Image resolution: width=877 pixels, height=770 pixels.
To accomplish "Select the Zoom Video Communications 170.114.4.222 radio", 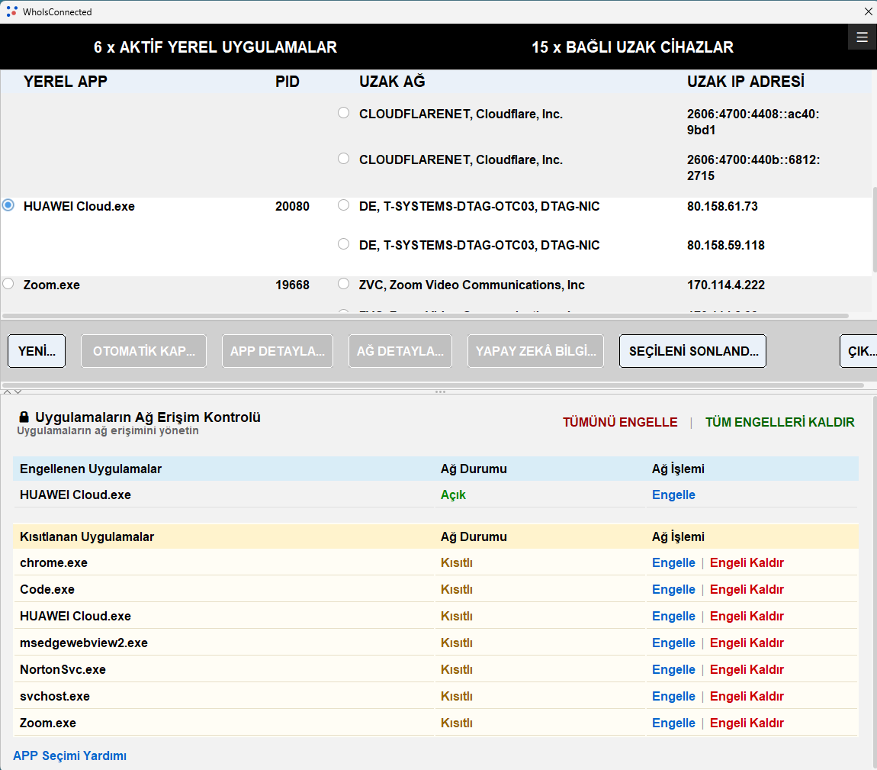I will [x=343, y=284].
